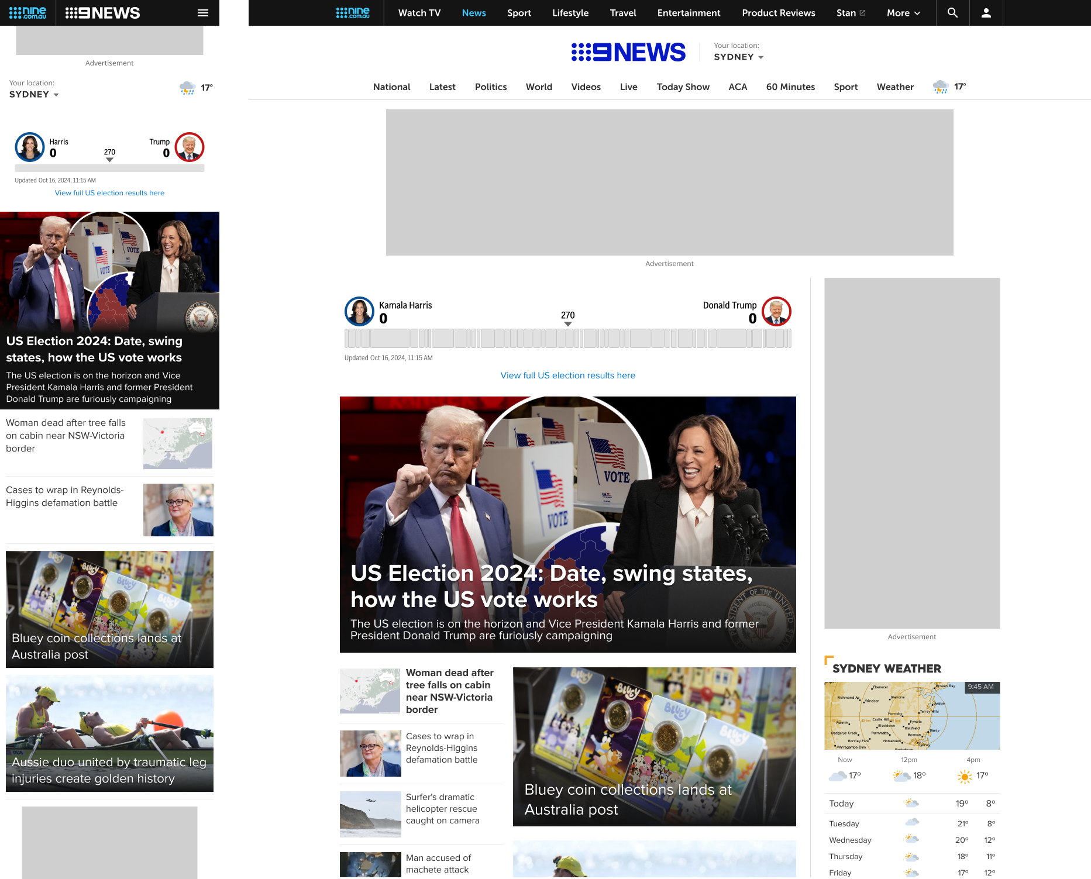Open the ACA tab
This screenshot has width=1091, height=879.
pos(738,87)
